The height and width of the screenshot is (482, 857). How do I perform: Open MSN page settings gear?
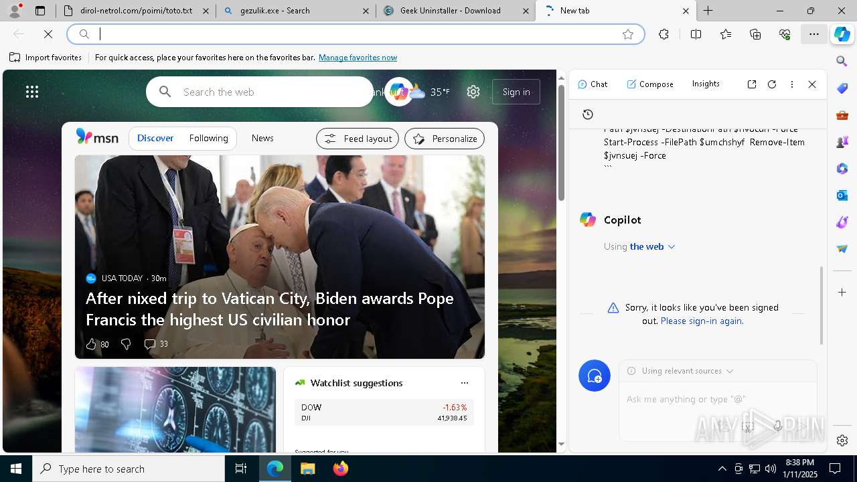point(473,92)
